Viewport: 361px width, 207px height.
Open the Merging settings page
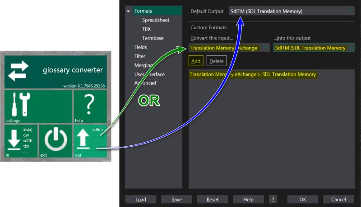click(143, 65)
